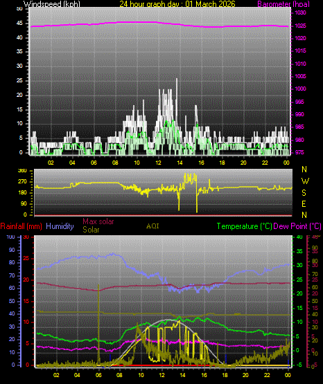Click hour label 18 under windspeed graph
Screen dimensions: 323x384
tap(222, 163)
